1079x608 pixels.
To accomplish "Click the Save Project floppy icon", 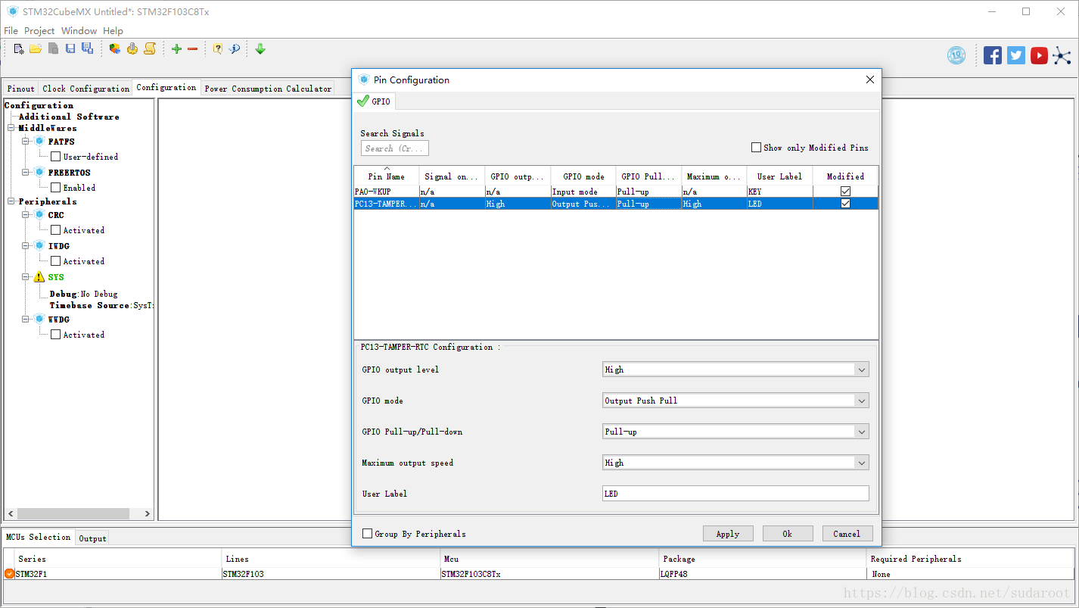I will click(70, 48).
